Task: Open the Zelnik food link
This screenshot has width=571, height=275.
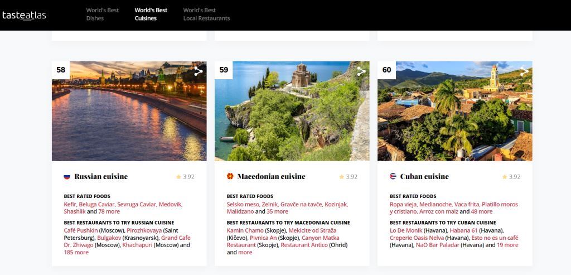Action: (x=270, y=204)
